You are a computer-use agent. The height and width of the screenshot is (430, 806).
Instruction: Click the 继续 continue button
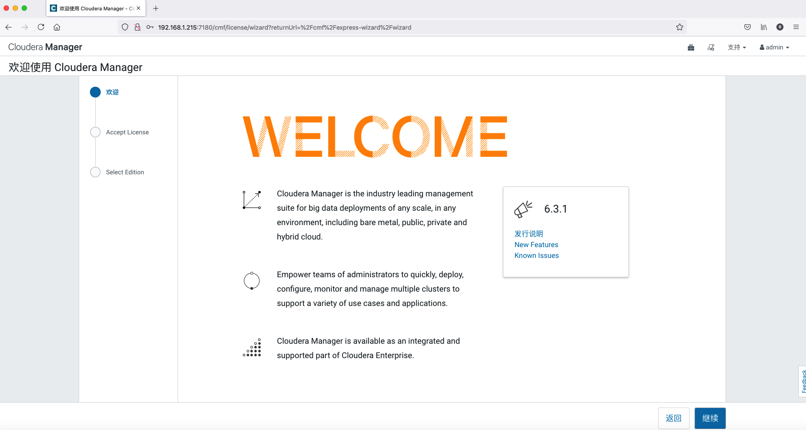coord(710,418)
